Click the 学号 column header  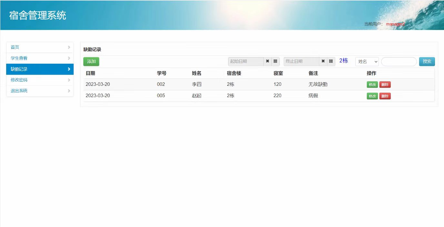click(162, 73)
